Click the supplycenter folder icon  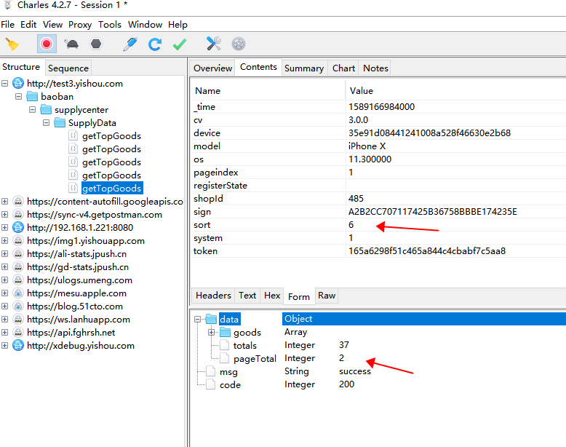(x=46, y=109)
